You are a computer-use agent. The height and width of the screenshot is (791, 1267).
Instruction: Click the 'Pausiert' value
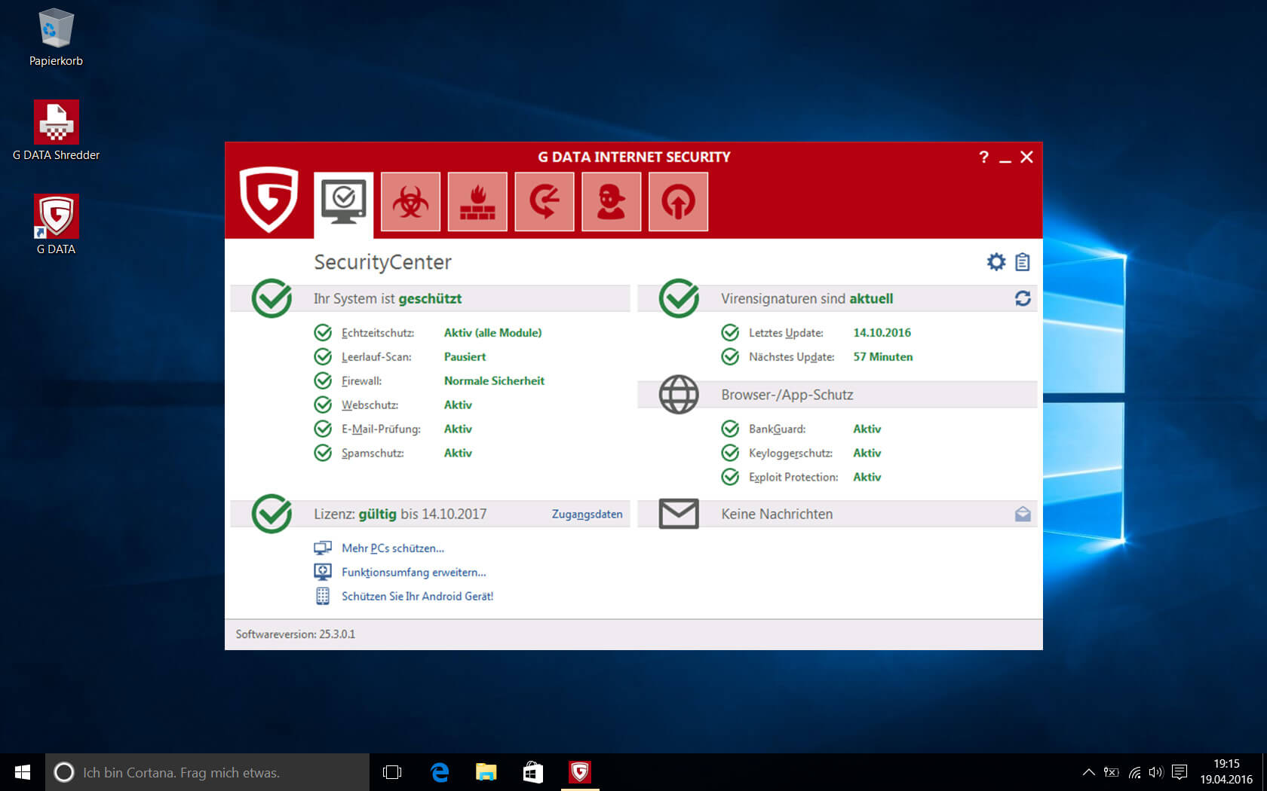(465, 356)
